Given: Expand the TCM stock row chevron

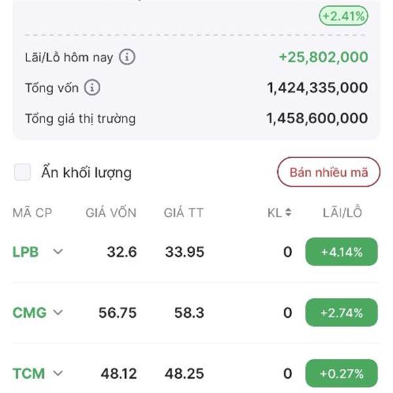Looking at the screenshot, I should click(58, 373).
